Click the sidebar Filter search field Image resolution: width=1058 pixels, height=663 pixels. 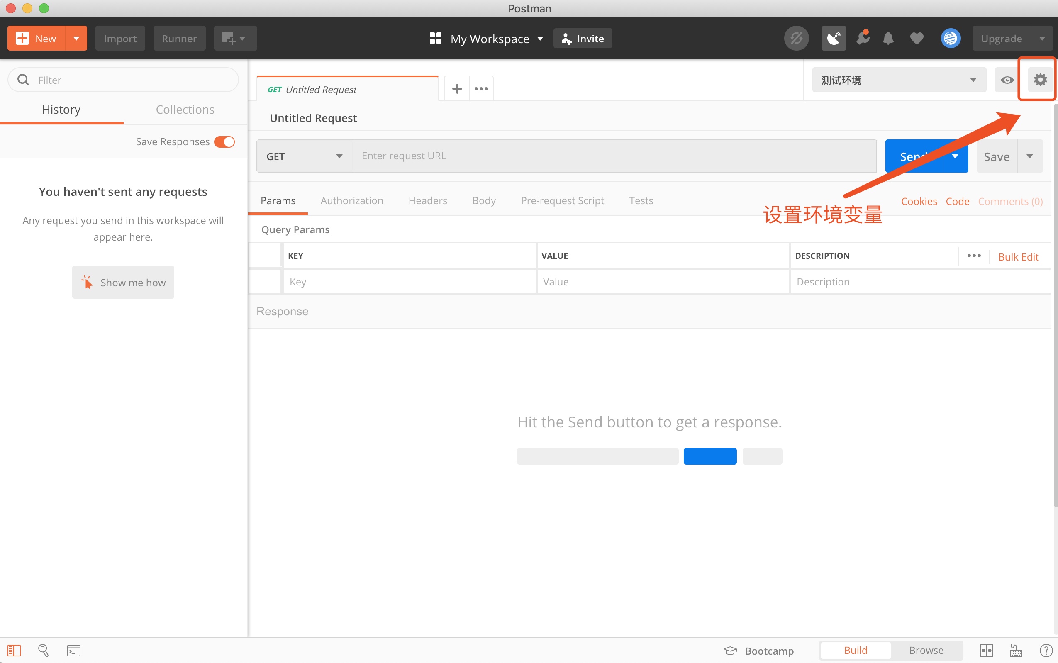tap(123, 80)
